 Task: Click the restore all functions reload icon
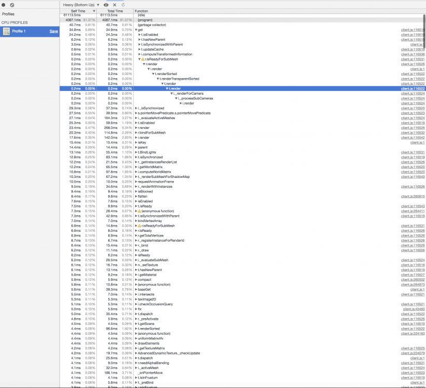tap(123, 4)
